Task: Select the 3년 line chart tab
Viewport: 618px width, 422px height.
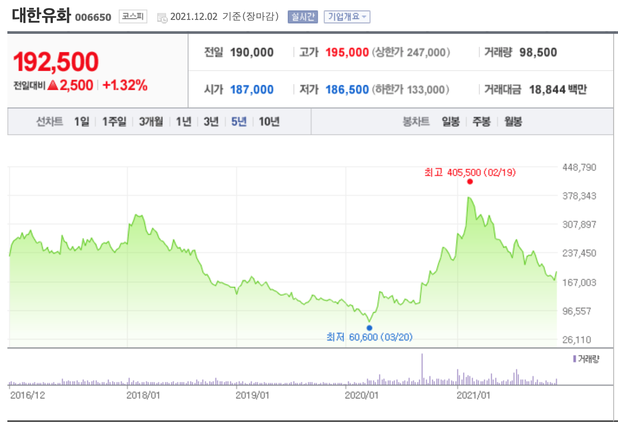Action: [x=211, y=121]
